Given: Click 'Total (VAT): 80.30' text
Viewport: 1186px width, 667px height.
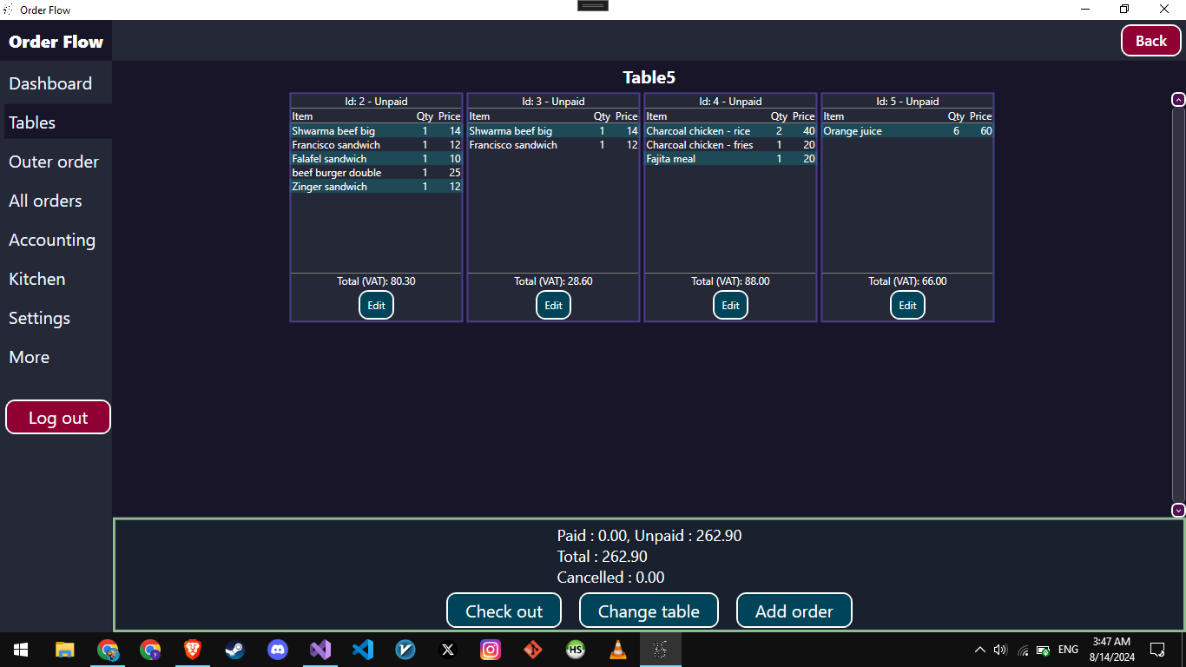Looking at the screenshot, I should tap(376, 281).
